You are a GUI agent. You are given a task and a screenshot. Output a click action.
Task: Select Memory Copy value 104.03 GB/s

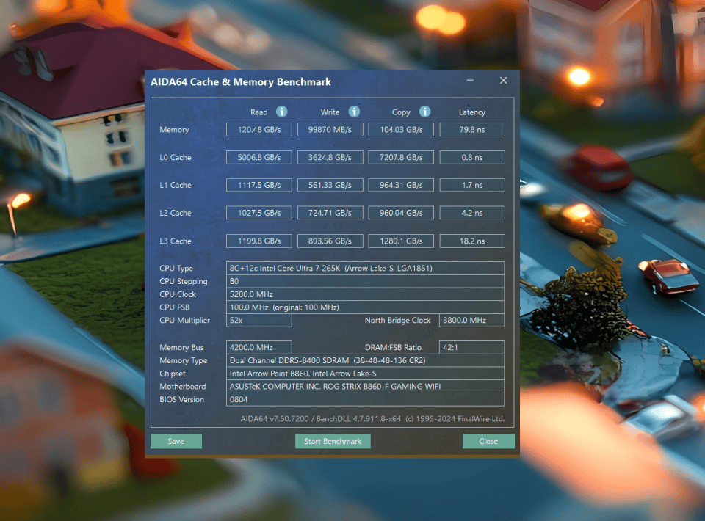(x=401, y=129)
